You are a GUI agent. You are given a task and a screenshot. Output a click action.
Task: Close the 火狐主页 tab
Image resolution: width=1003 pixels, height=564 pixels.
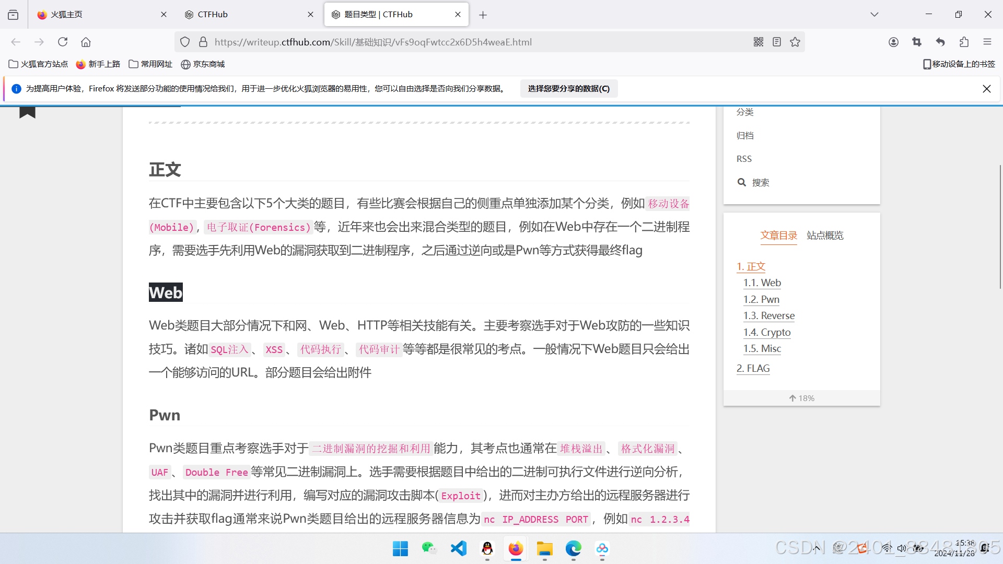click(x=164, y=15)
